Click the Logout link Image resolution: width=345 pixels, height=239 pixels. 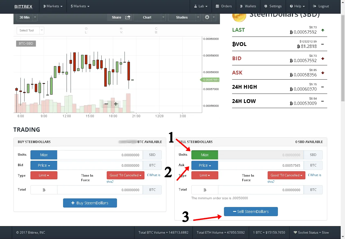[x=321, y=6]
